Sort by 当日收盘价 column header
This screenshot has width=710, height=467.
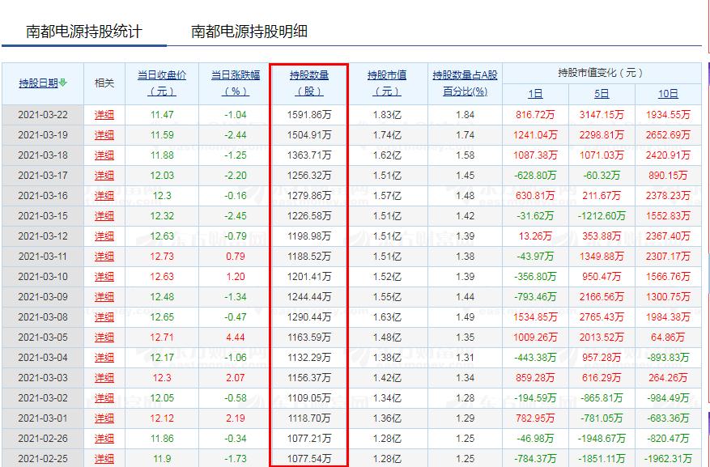click(x=162, y=83)
